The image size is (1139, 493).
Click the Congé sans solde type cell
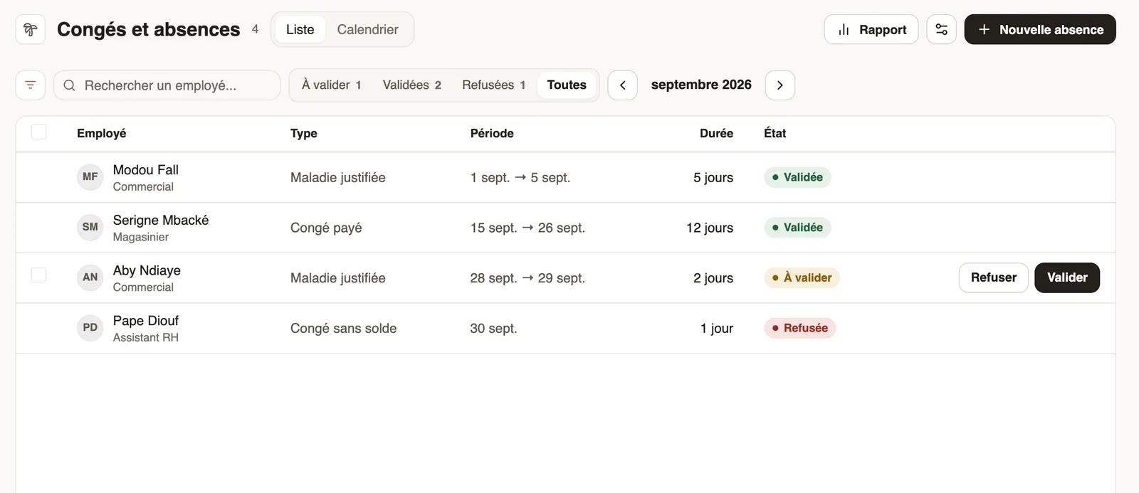[x=343, y=328]
